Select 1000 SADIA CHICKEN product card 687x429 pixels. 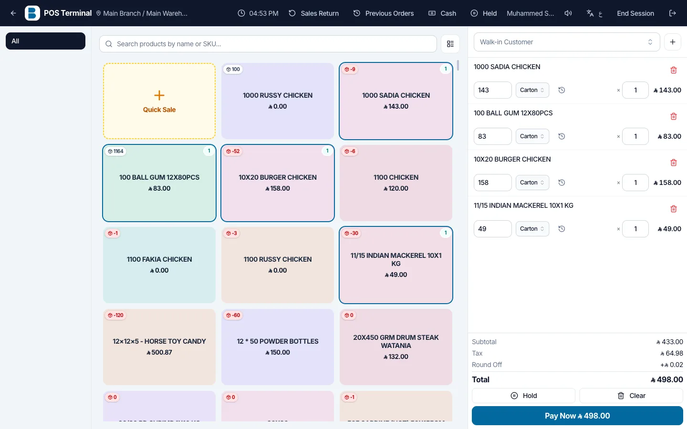(396, 101)
